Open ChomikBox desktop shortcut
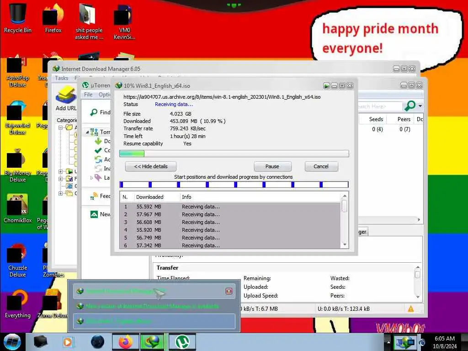This screenshot has height=351, width=468. coord(18,208)
